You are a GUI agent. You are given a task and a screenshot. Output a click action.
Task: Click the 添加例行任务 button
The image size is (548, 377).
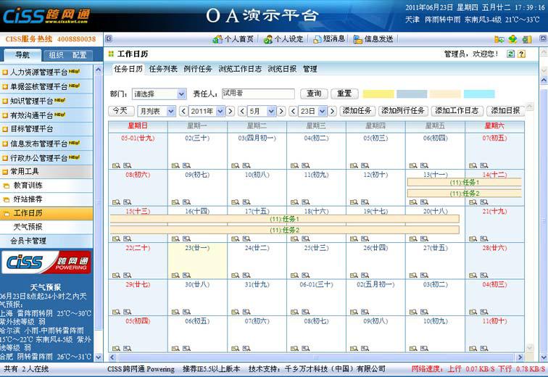[403, 111]
